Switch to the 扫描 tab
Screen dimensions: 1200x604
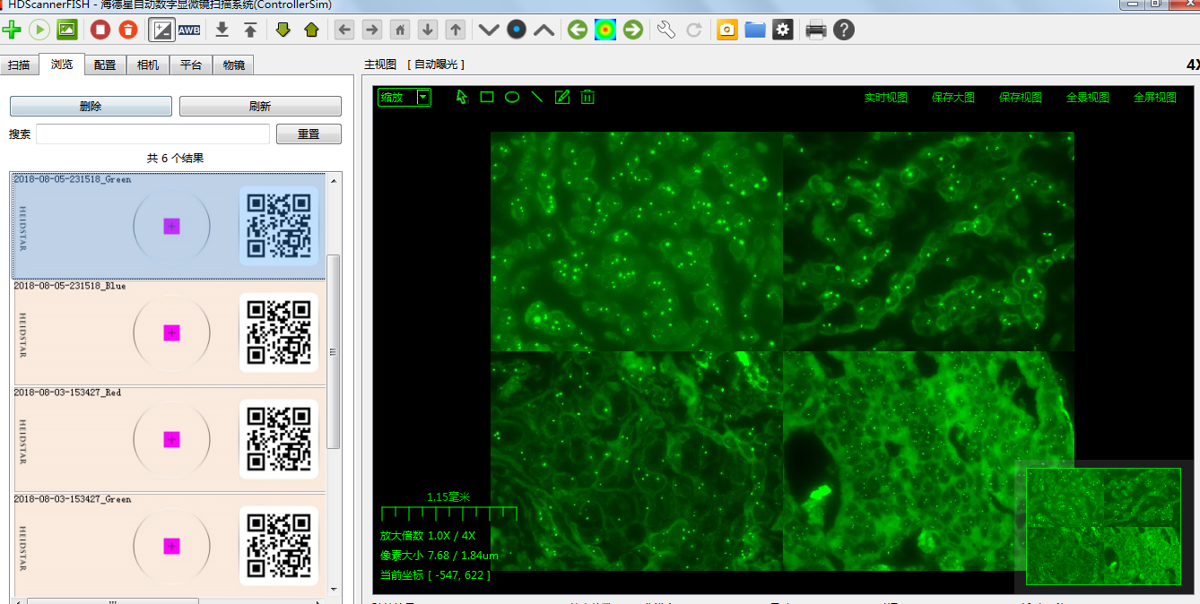pyautogui.click(x=19, y=65)
